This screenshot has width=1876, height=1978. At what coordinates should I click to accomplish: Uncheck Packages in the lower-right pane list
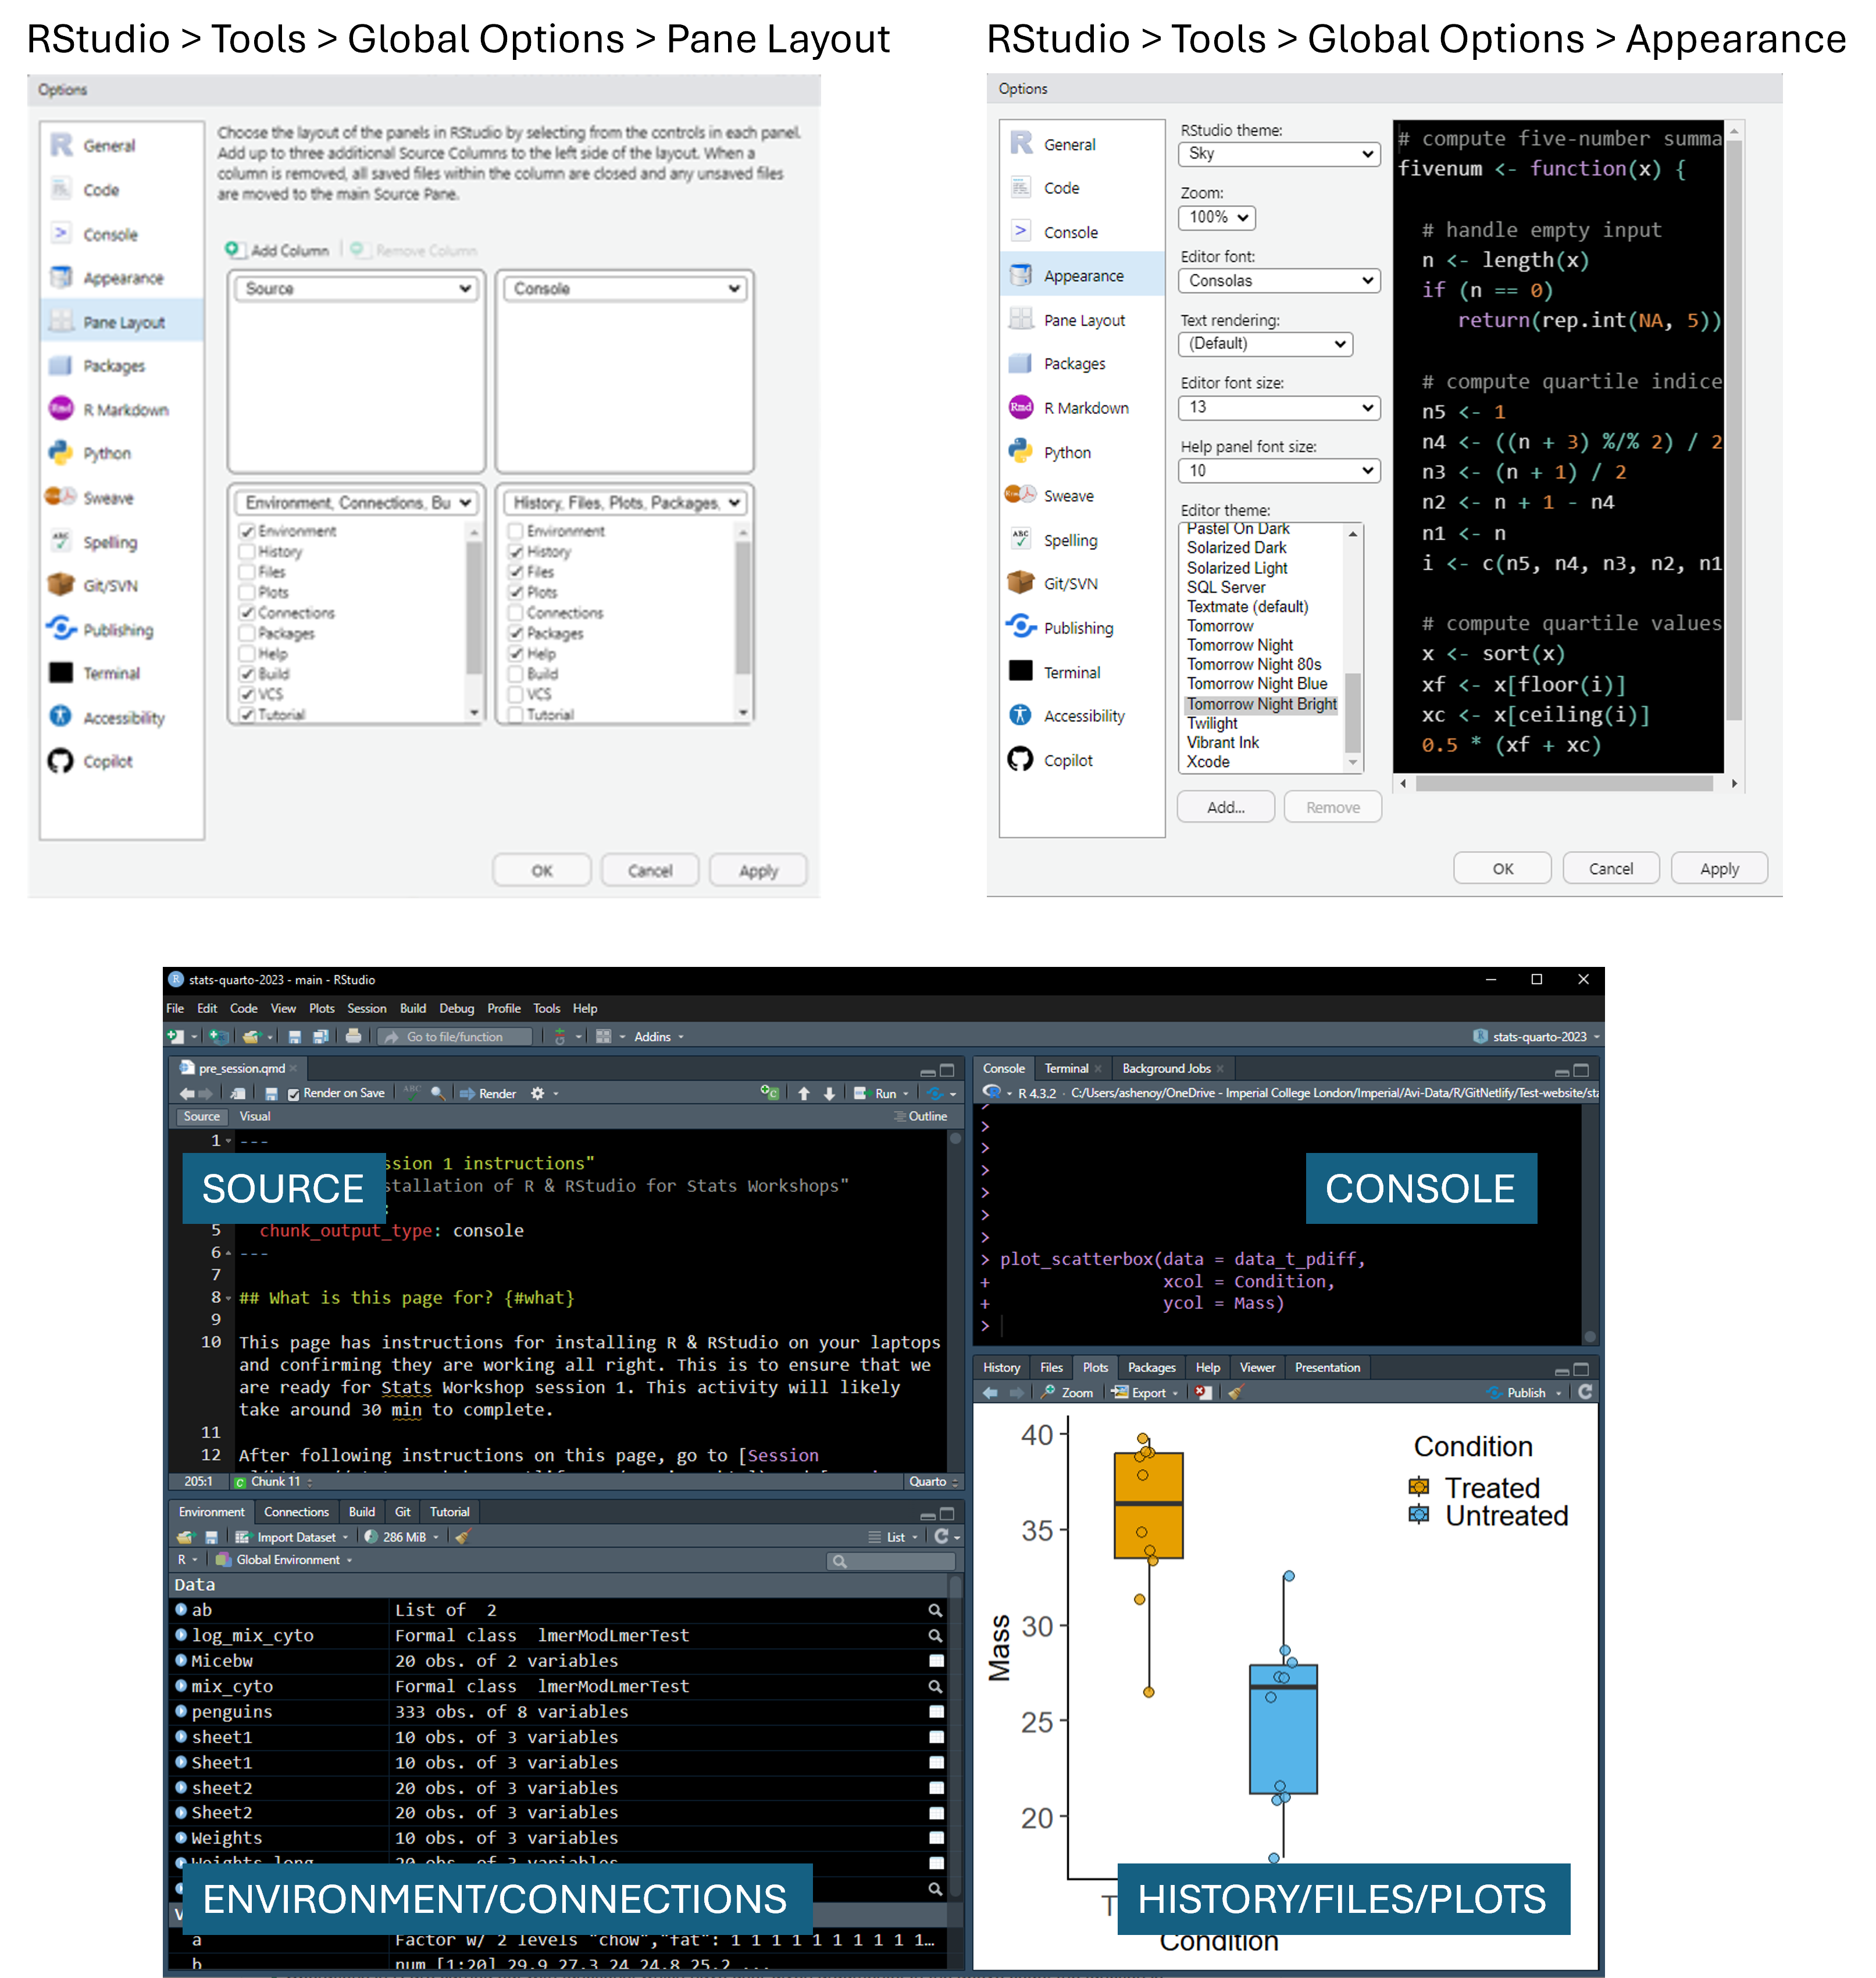(516, 633)
